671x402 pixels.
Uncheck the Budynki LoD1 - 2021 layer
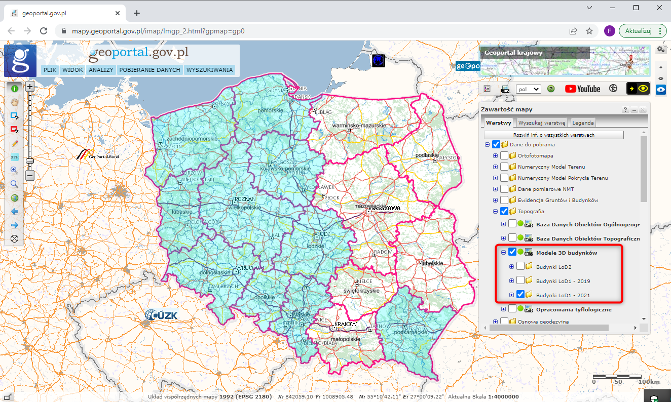[520, 295]
